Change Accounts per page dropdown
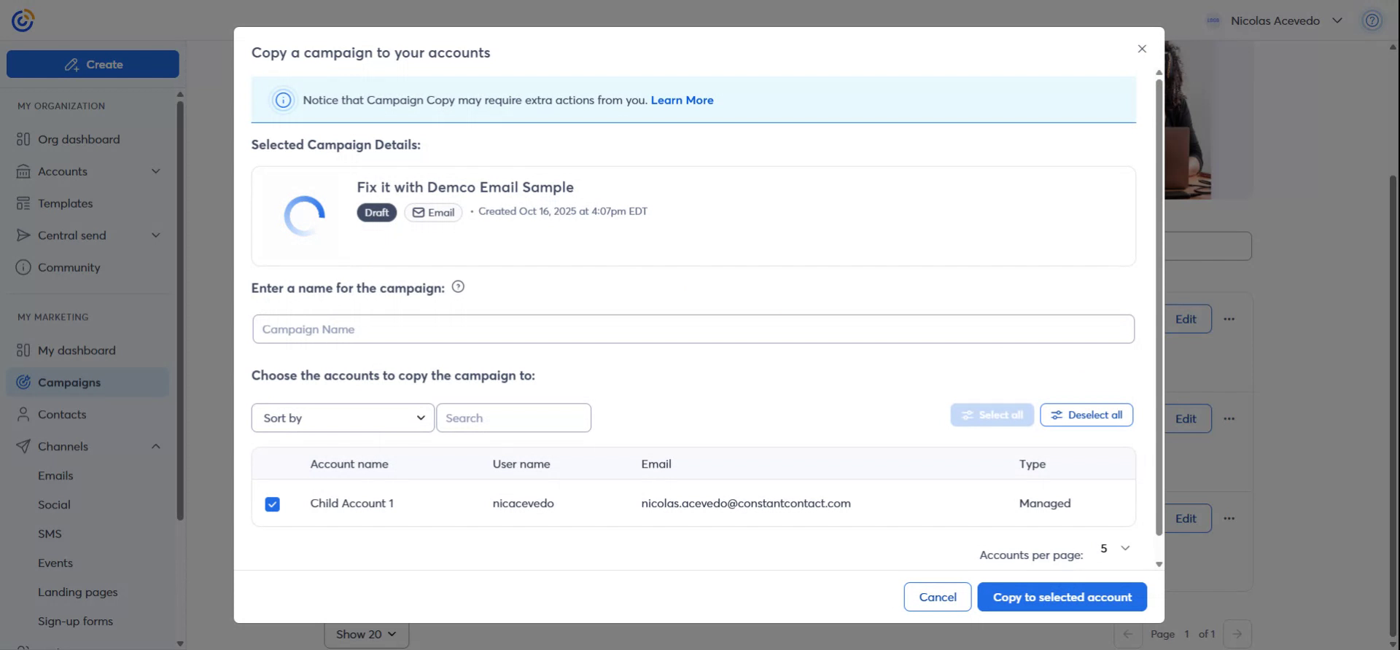The width and height of the screenshot is (1400, 650). 1115,549
